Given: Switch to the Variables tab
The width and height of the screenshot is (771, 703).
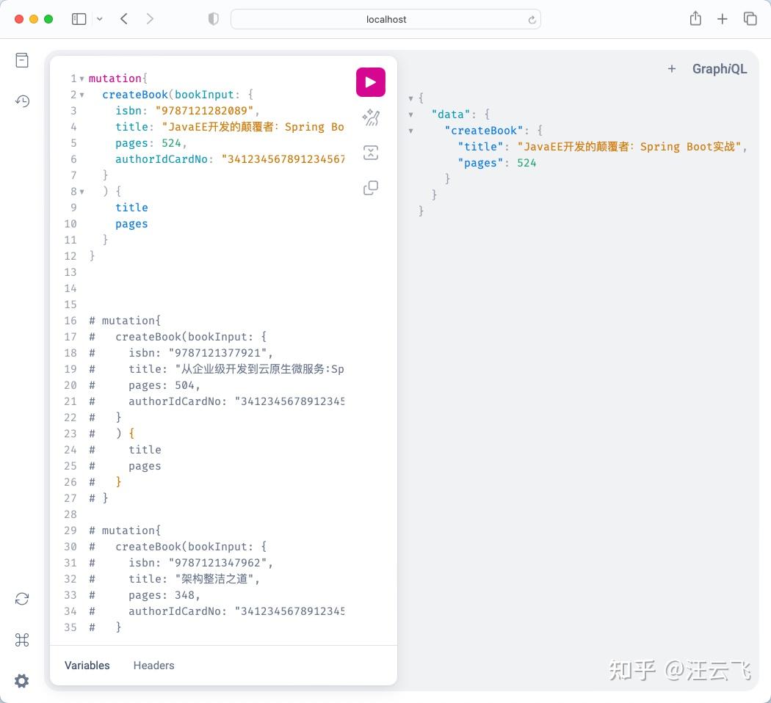Looking at the screenshot, I should click(x=87, y=666).
